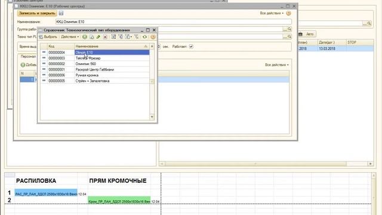382x215 pixels.
Task: Click the green Добавить button in the Персонал tab
Action: (29, 65)
